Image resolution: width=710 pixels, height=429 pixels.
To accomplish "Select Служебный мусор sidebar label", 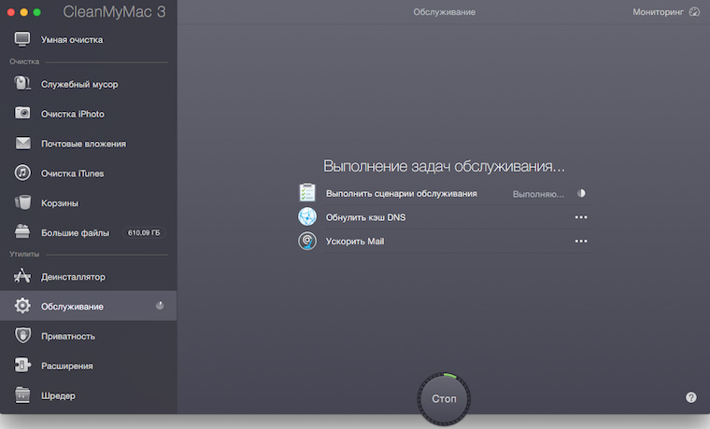I will pyautogui.click(x=79, y=85).
